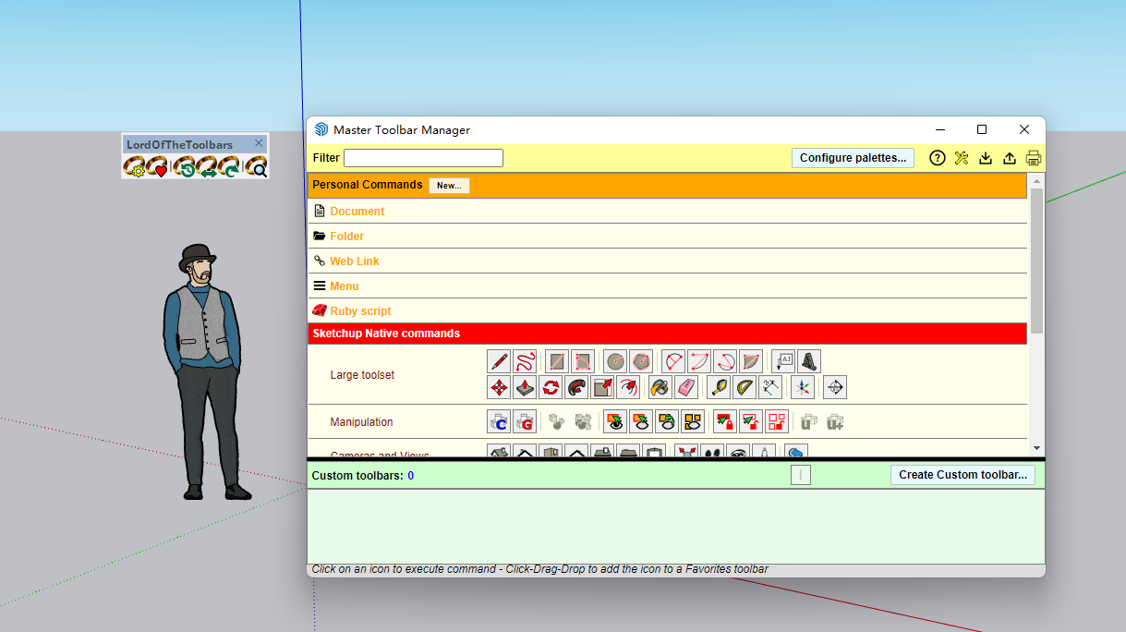Open the Web Link category row
This screenshot has width=1126, height=632.
(x=354, y=261)
